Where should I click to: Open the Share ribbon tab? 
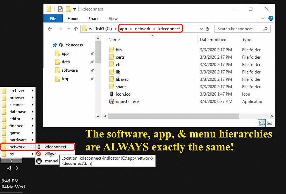93,19
